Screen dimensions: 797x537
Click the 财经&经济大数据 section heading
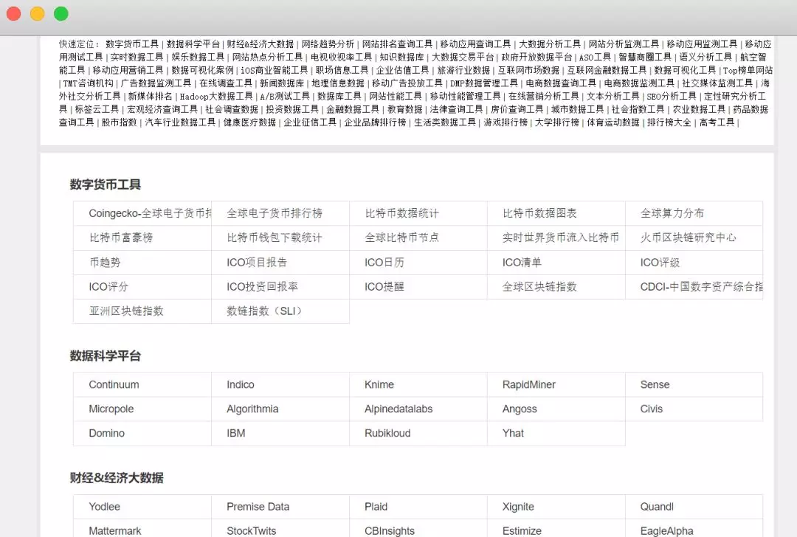[117, 477]
